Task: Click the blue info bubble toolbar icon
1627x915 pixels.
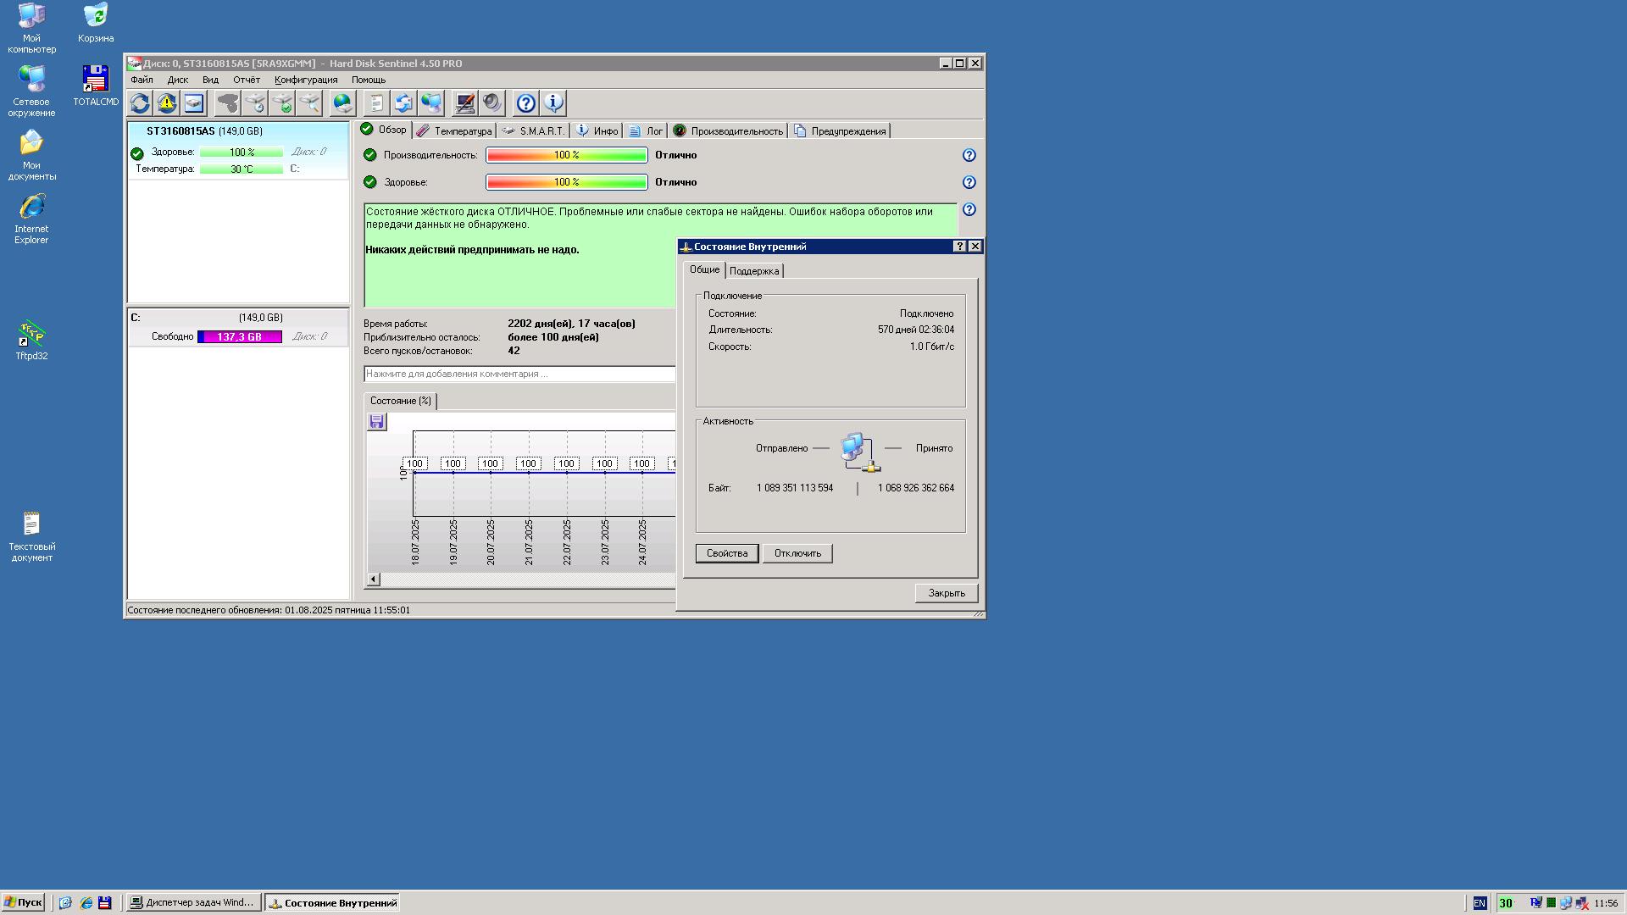Action: coord(553,103)
